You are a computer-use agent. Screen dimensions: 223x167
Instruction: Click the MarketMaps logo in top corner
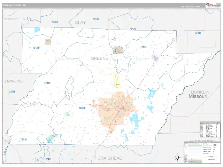[x=211, y=5]
